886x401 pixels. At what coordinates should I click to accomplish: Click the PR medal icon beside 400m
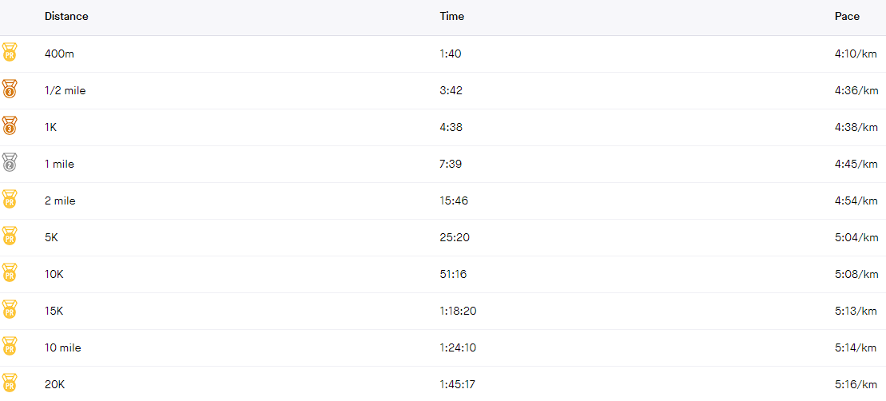click(x=10, y=52)
